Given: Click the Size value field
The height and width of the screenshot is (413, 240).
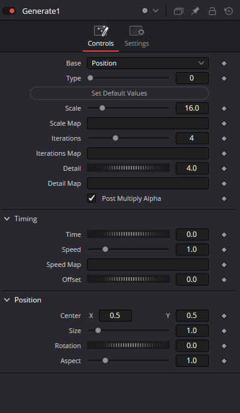Looking at the screenshot, I should (x=192, y=331).
